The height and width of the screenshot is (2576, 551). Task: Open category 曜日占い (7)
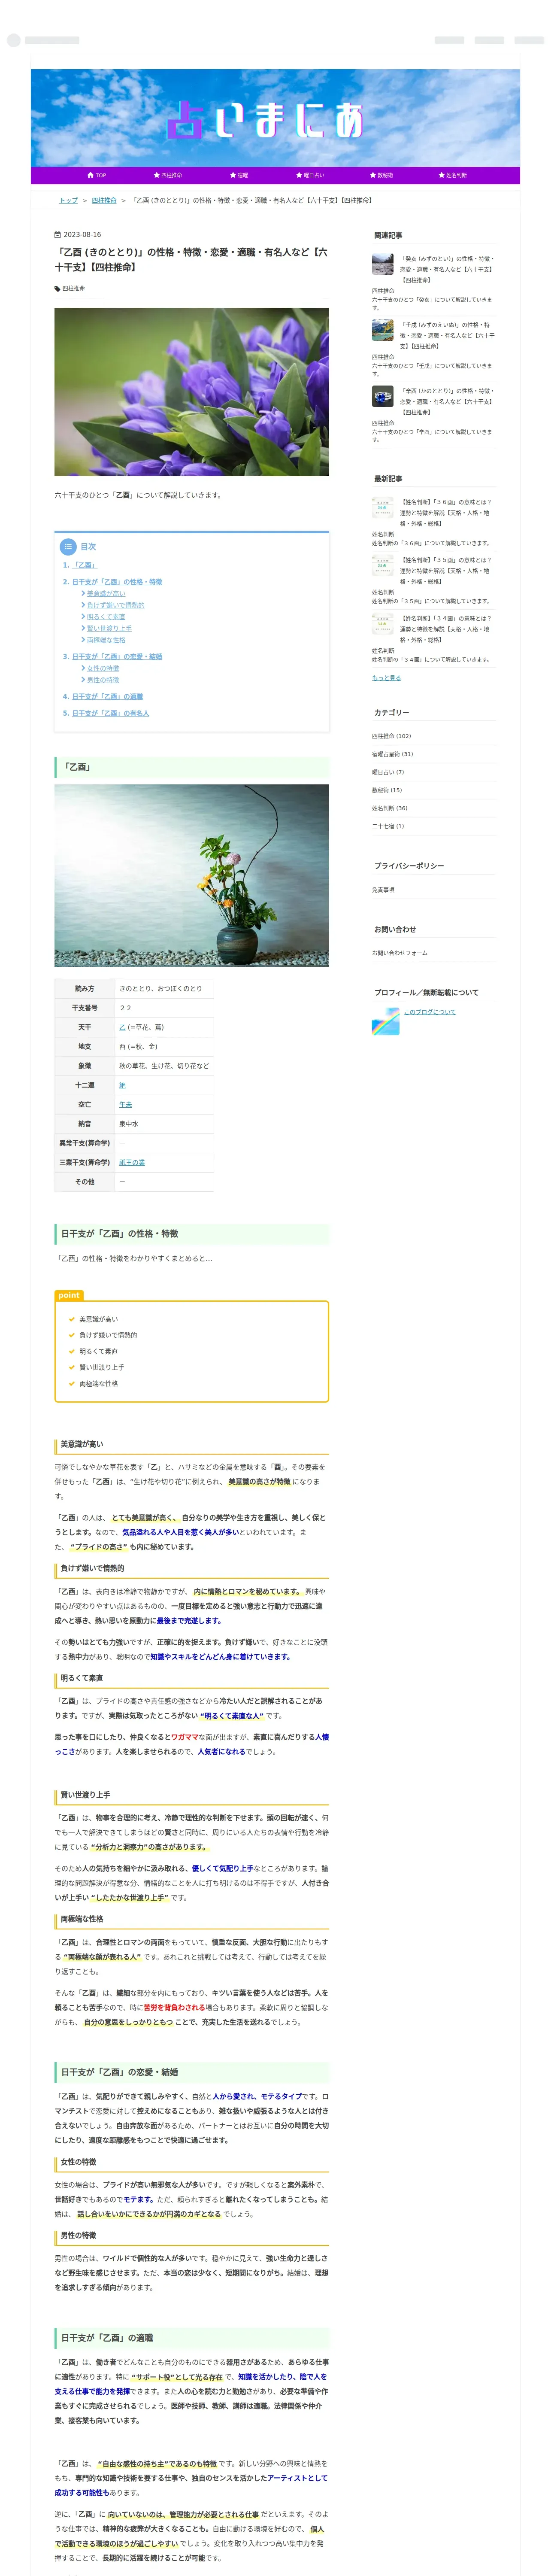pyautogui.click(x=388, y=772)
